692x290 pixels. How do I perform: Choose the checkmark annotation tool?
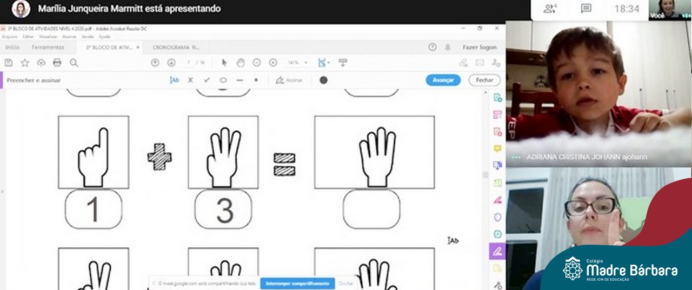[207, 80]
